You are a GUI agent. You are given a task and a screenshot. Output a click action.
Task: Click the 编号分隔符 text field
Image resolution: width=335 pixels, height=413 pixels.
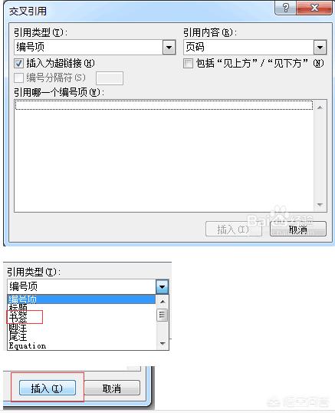tap(110, 78)
